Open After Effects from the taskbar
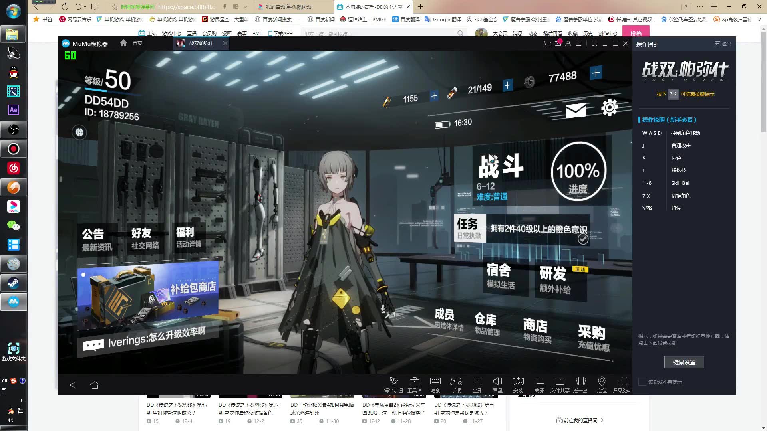767x431 pixels. coord(14,110)
